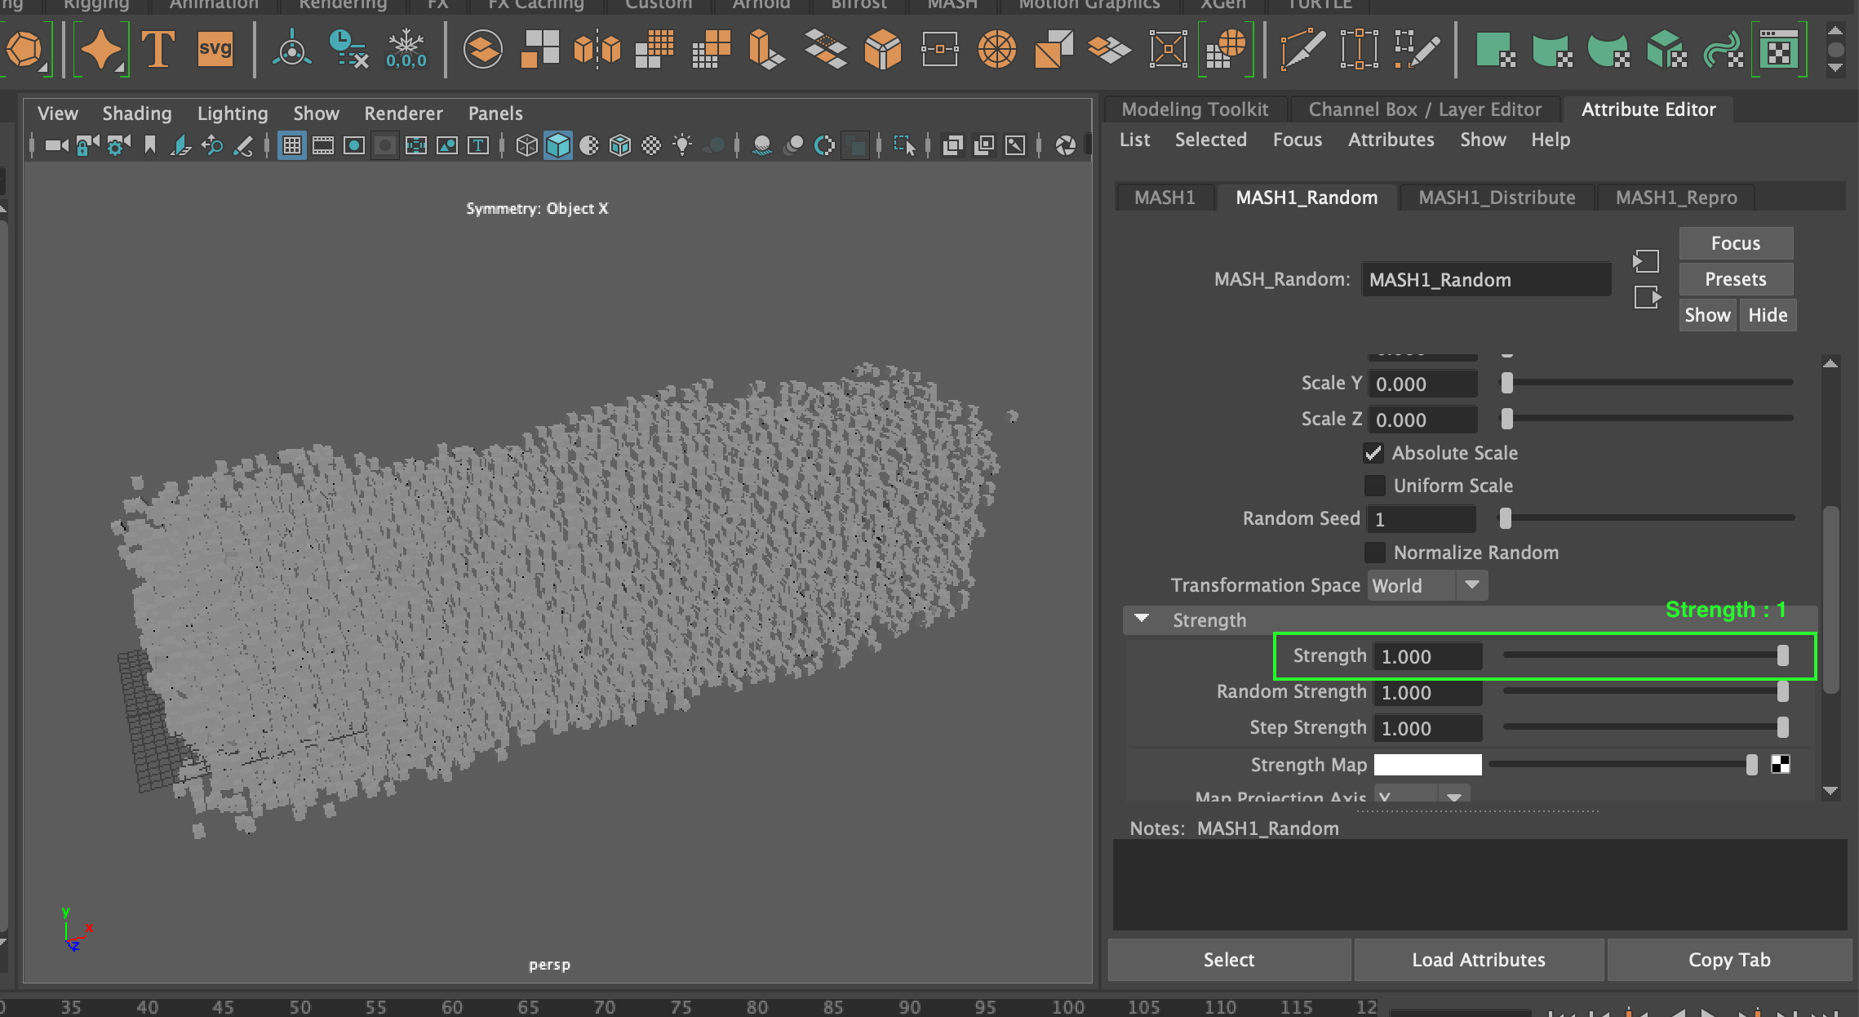Enable the Uniform Scale checkbox

point(1374,486)
